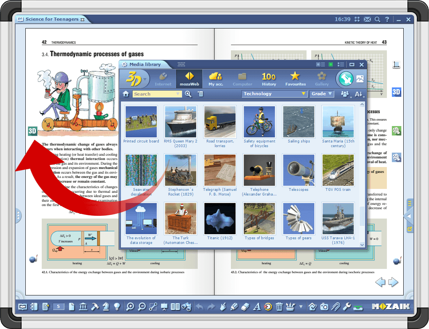Viewport: 429px width, 329px height.
Task: Click the camera screenshot icon in the bottom toolbar
Action: point(324,307)
